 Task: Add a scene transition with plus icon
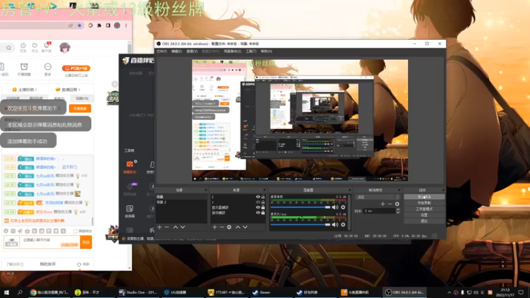(x=383, y=204)
